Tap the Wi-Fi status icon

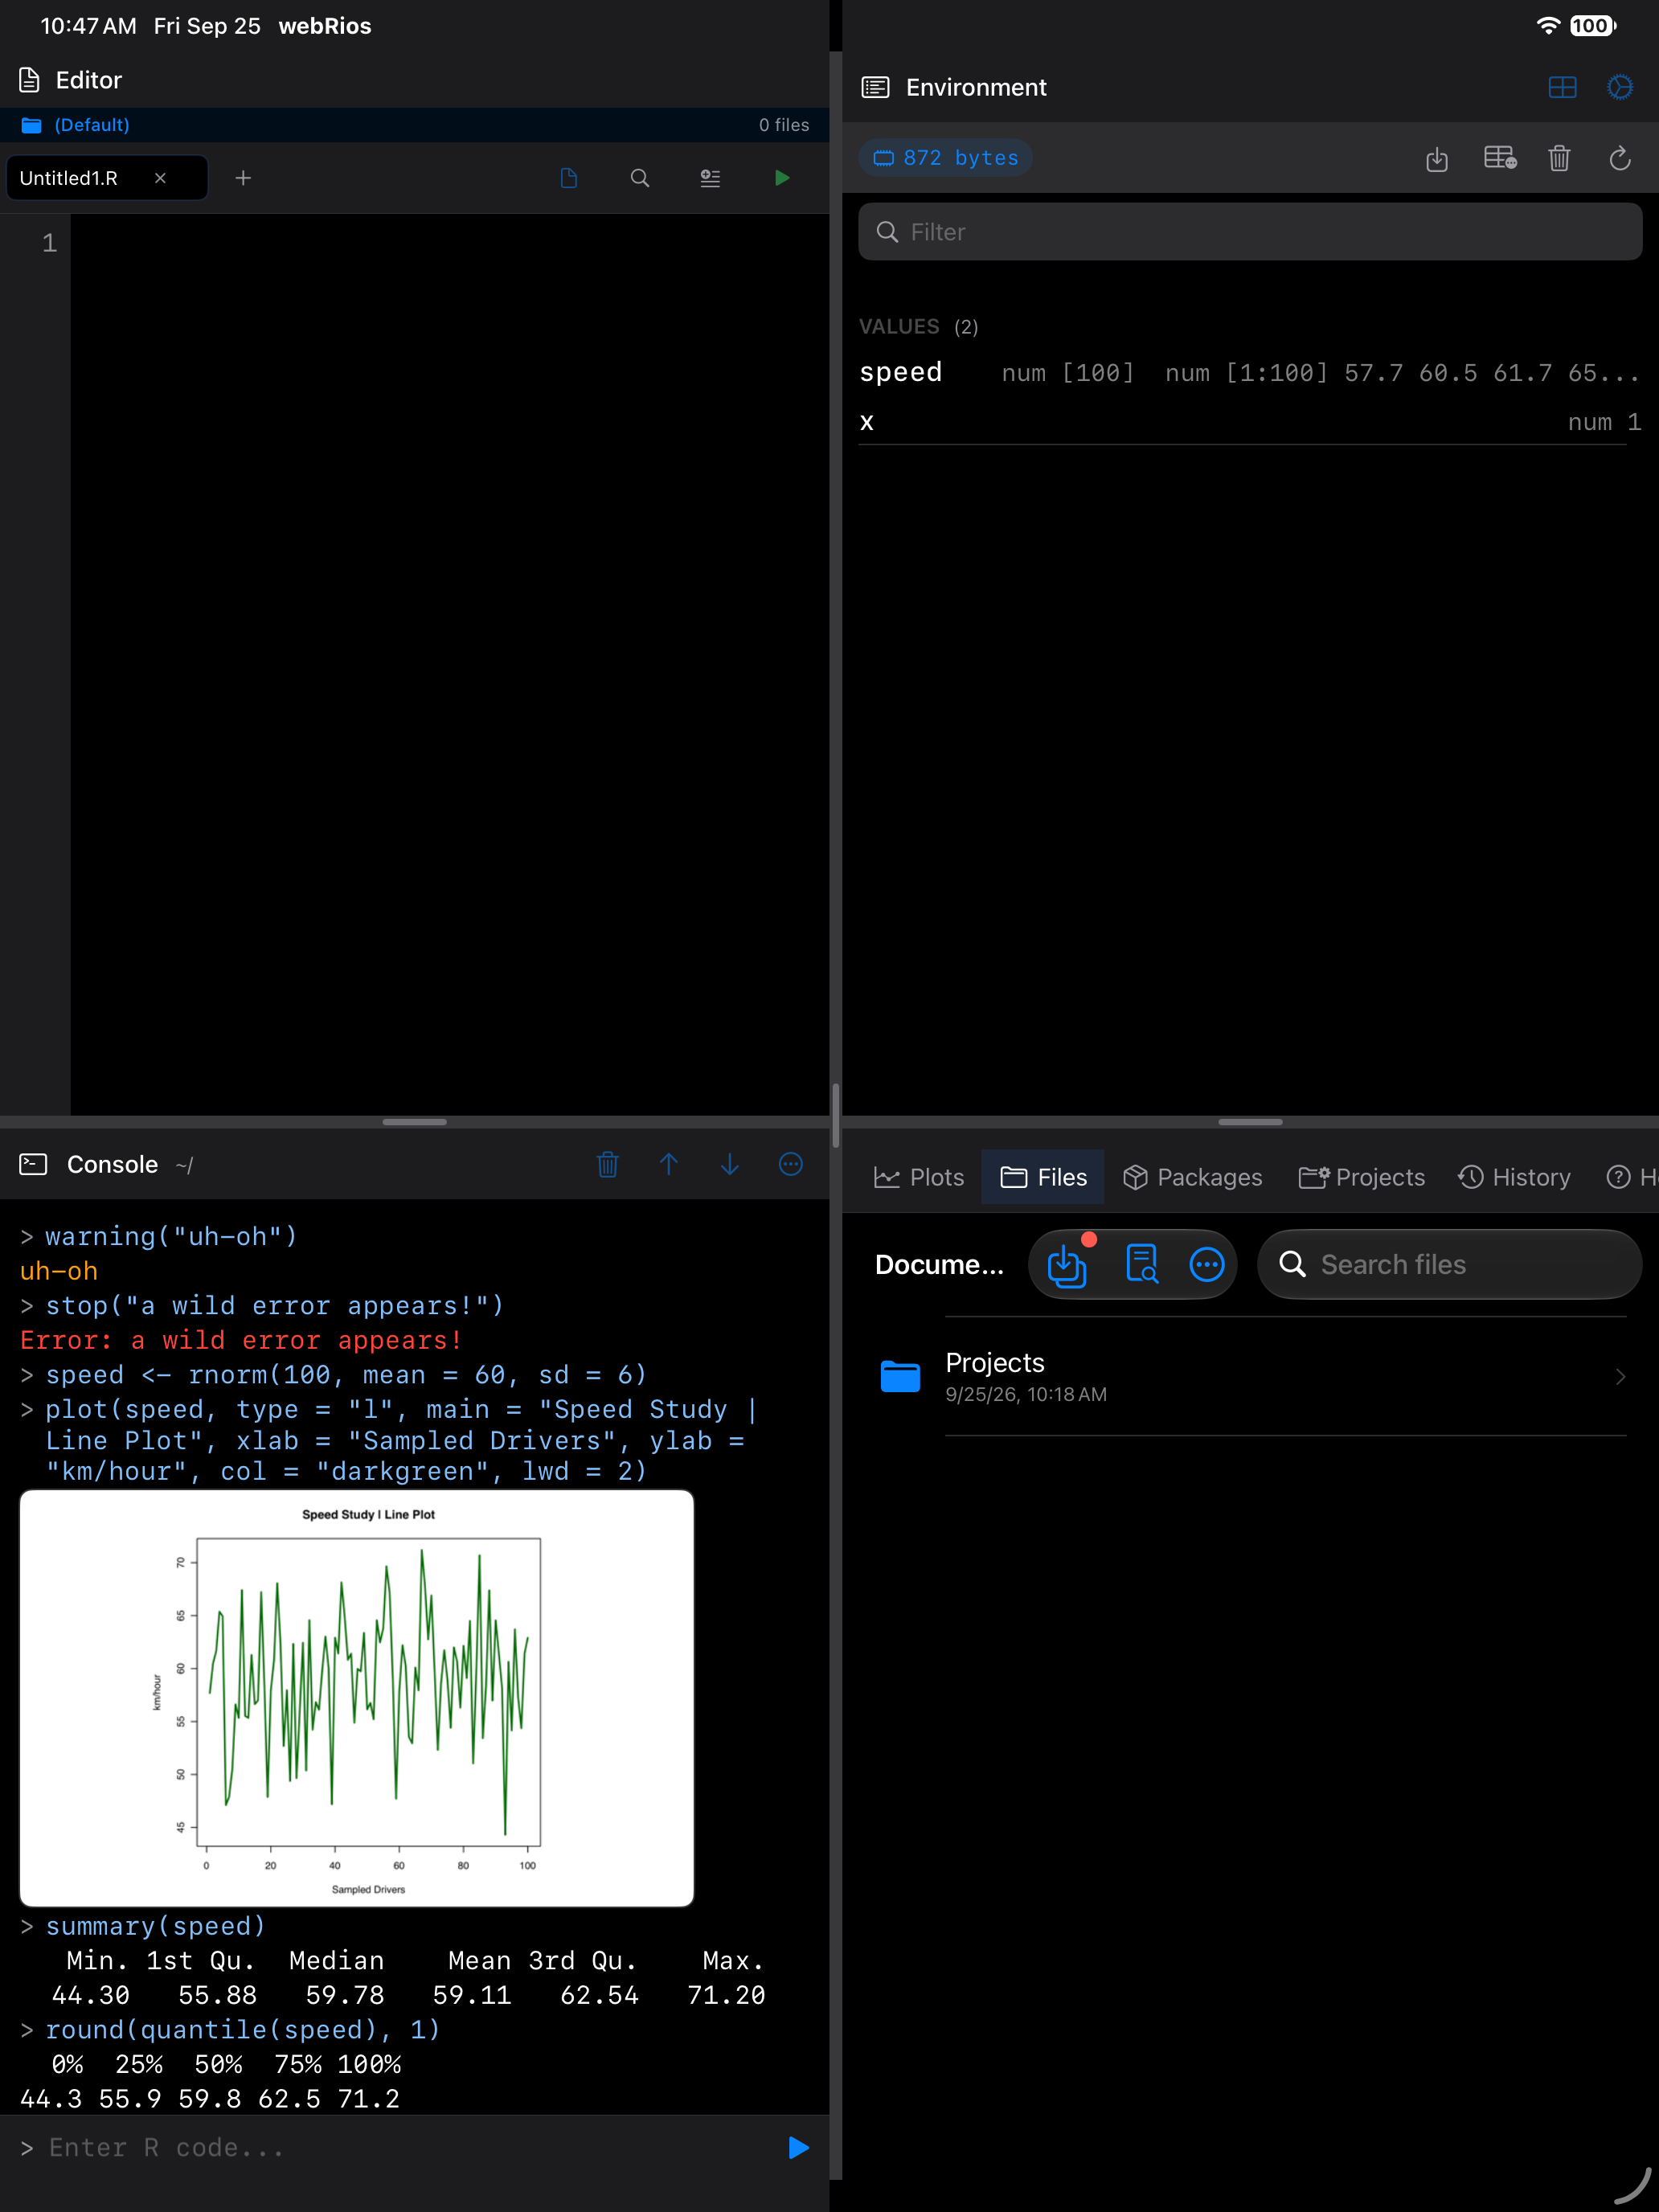1548,26
